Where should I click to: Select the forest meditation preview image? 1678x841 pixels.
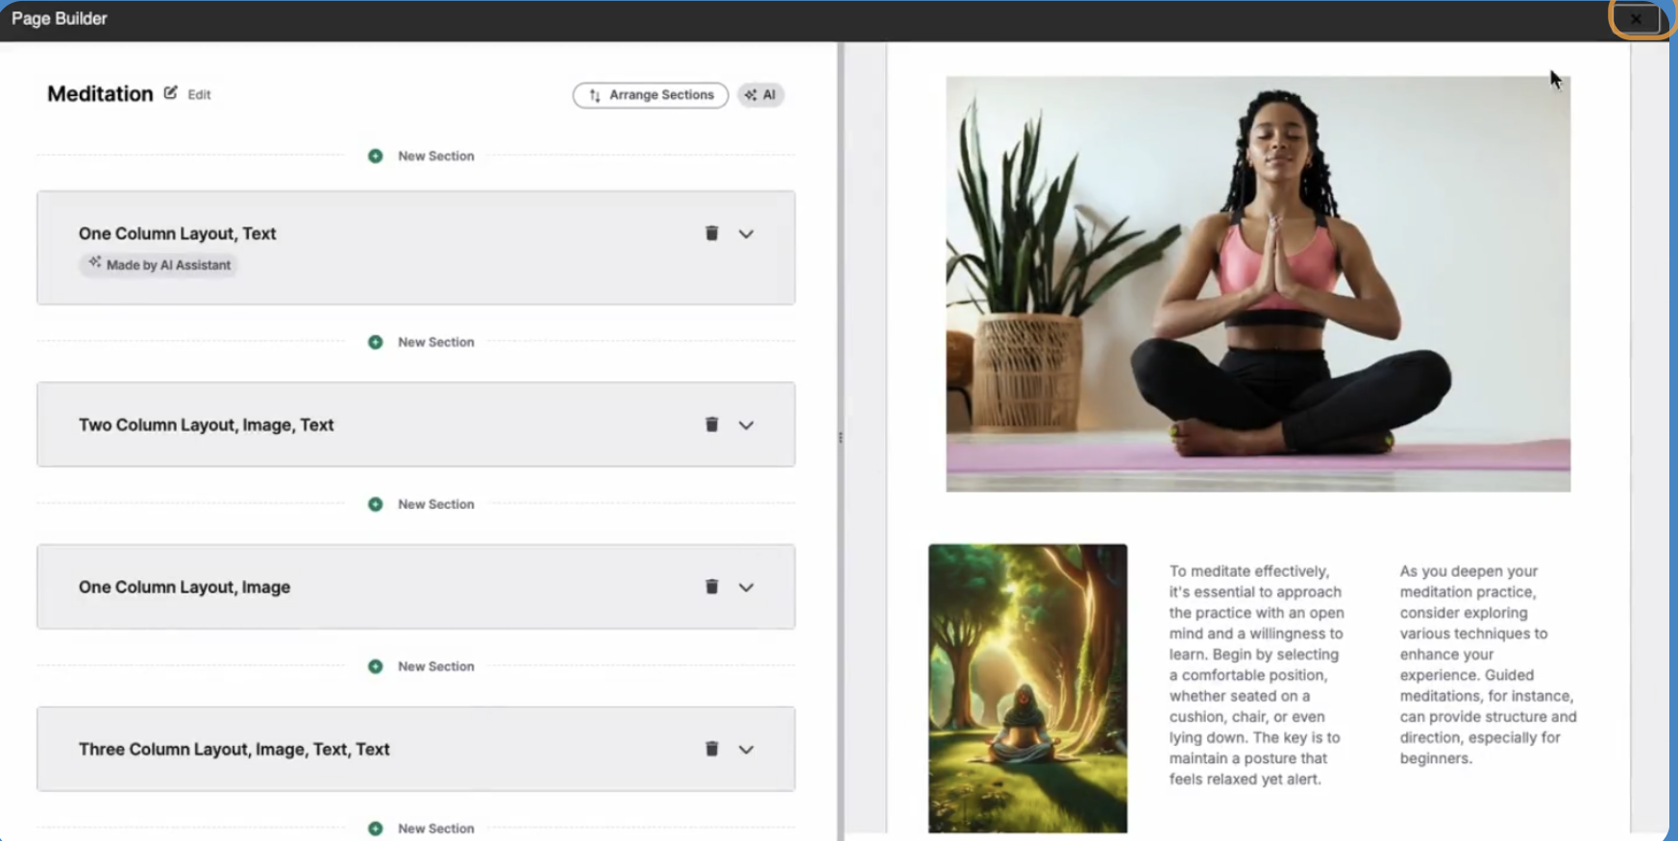pos(1027,688)
